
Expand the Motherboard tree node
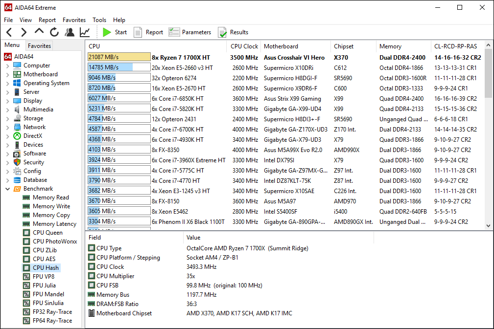coord(7,74)
